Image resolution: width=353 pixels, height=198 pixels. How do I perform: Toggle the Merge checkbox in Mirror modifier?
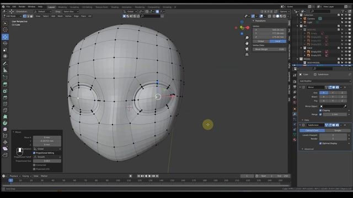[x=320, y=114]
